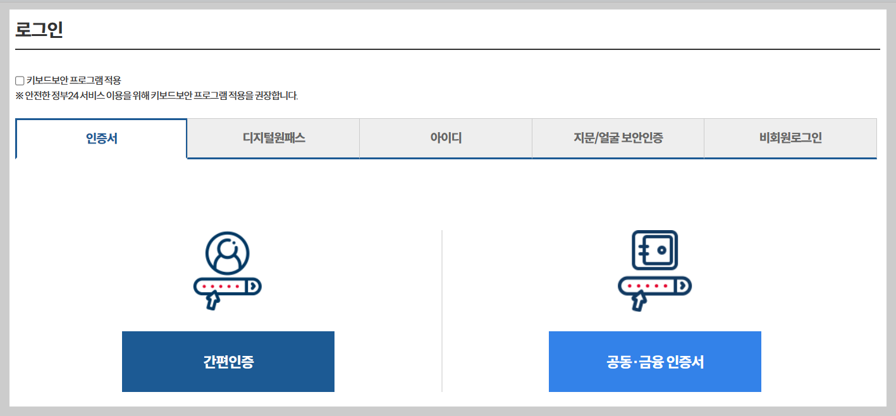Switch to 지문/얼굴 보안인증 tab

pyautogui.click(x=618, y=138)
